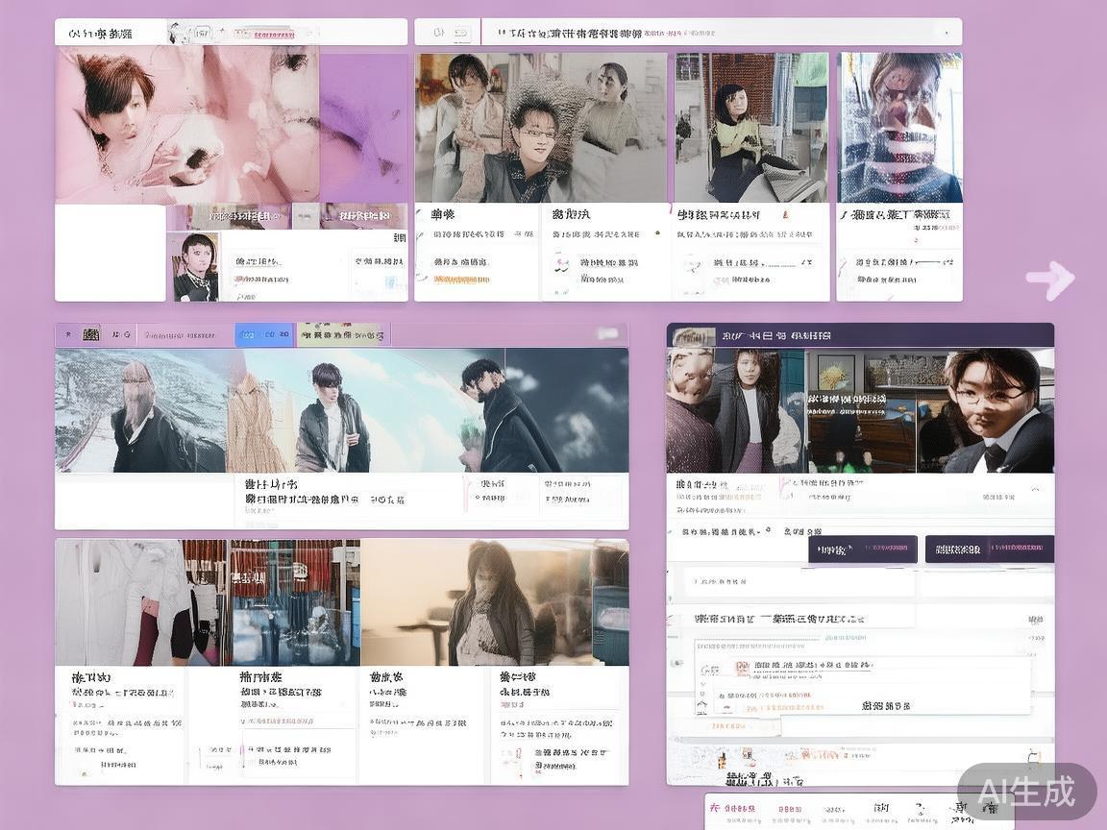Screen dimensions: 1107x830
Task: Expand the chevron below the glasses portrait
Action: [1035, 489]
